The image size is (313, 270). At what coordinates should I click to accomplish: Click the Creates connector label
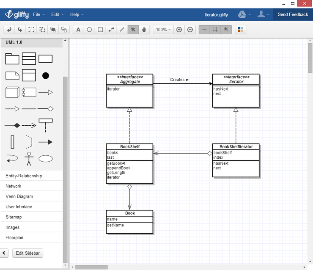click(x=179, y=80)
